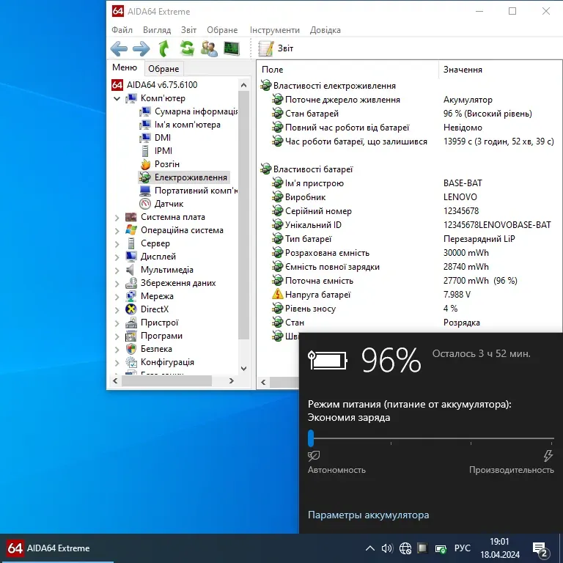
Task: Open Параметры аккумулятора link
Action: 368,515
